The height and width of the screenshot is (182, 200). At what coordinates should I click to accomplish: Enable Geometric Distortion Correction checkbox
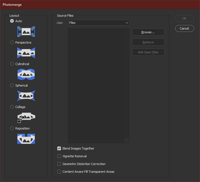pyautogui.click(x=59, y=164)
